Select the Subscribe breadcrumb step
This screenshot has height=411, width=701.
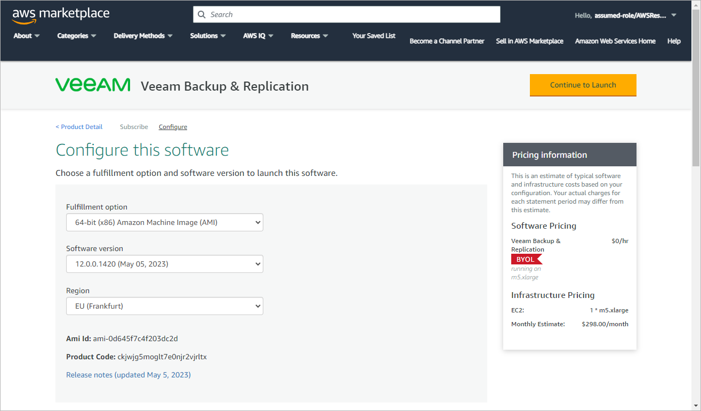point(134,127)
